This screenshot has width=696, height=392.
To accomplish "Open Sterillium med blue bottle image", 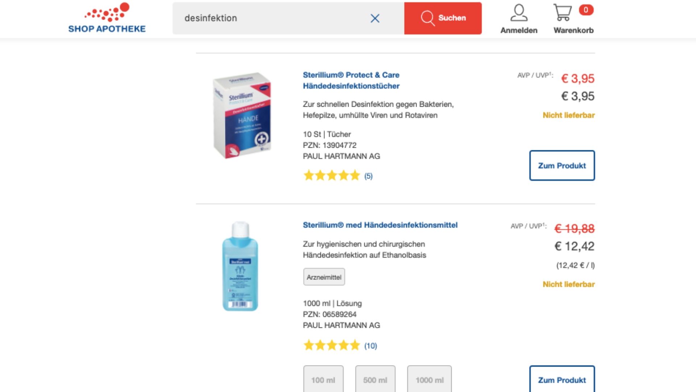I will (240, 266).
